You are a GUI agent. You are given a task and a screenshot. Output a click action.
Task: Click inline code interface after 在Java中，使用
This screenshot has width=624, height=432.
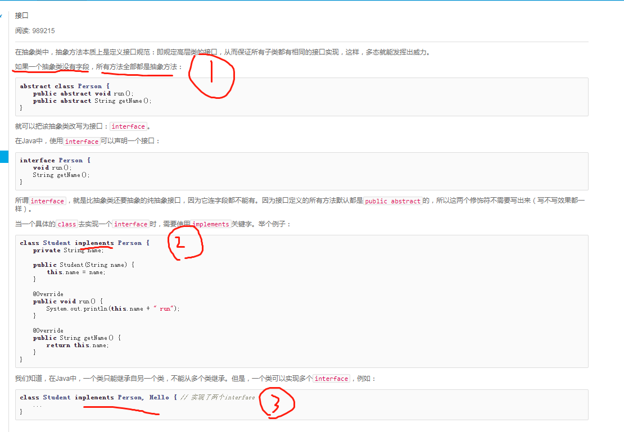tap(82, 141)
